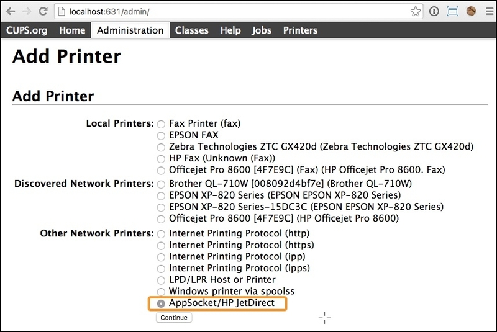The width and height of the screenshot is (497, 332).
Task: Open the CUPS.org link
Action: (27, 30)
